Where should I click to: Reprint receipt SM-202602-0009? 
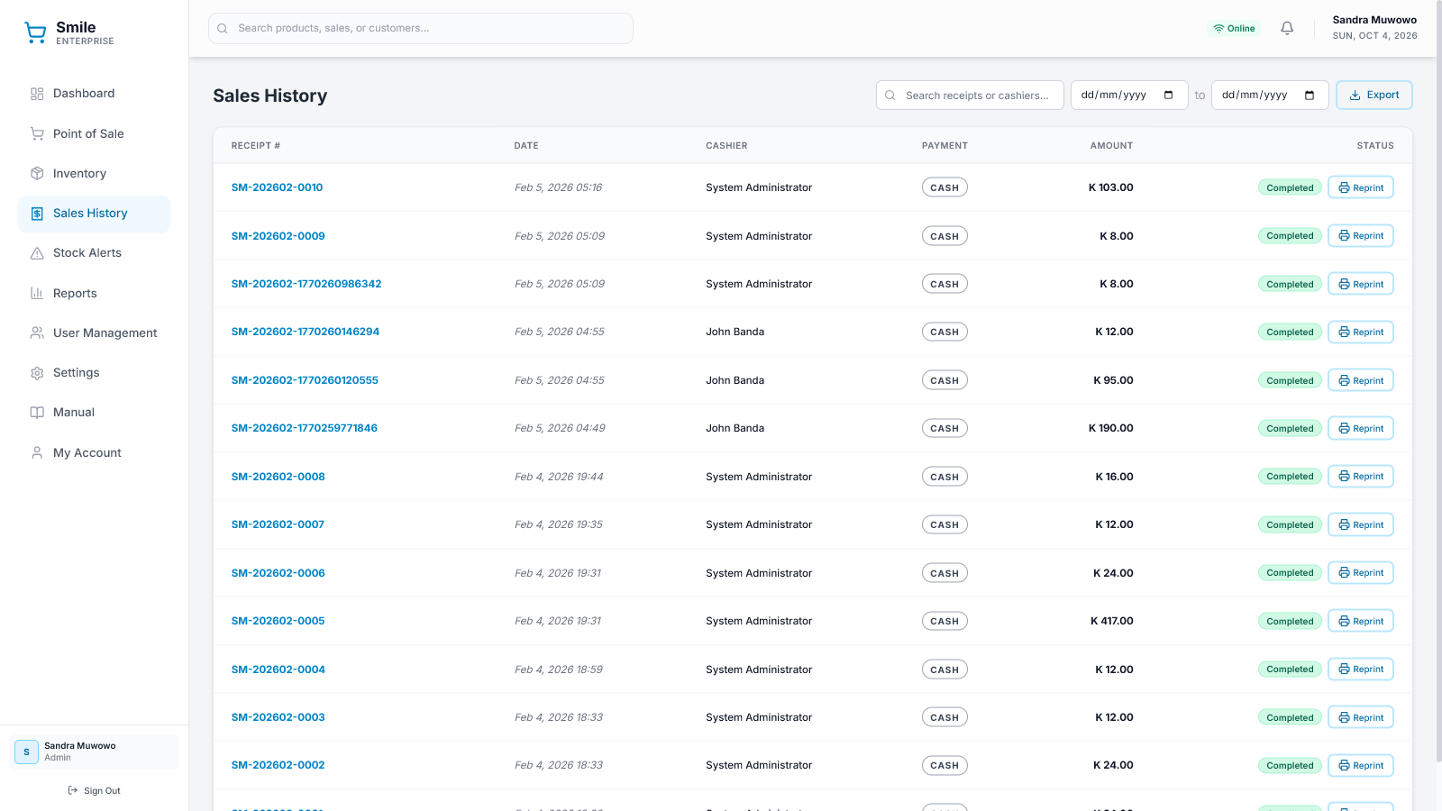point(1361,236)
